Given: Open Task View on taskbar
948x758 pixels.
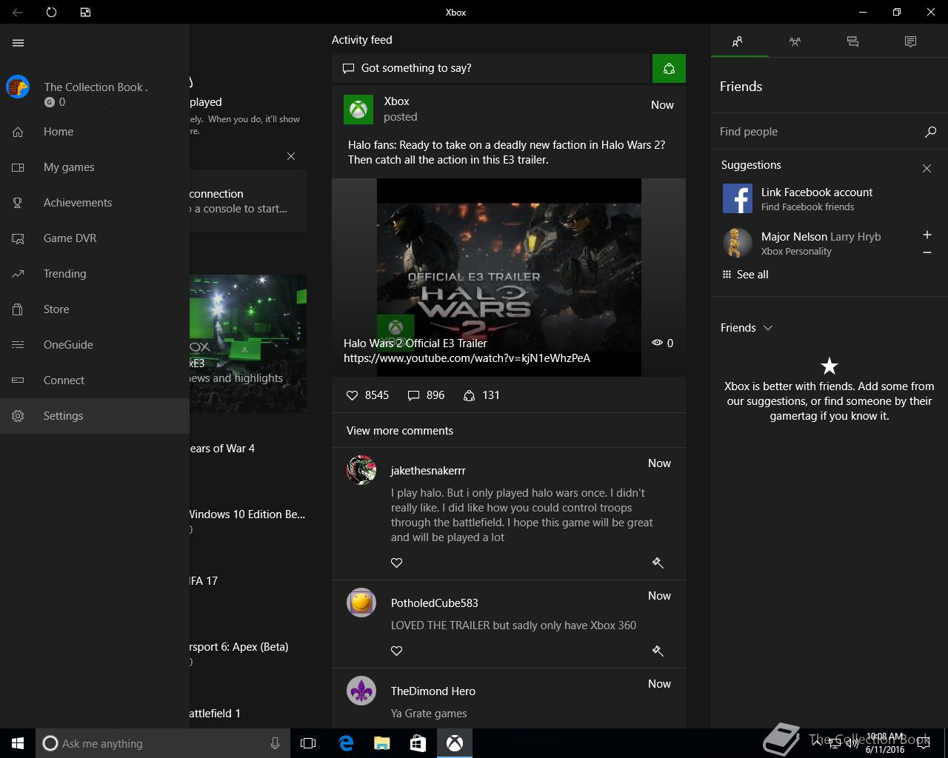Looking at the screenshot, I should (x=308, y=743).
